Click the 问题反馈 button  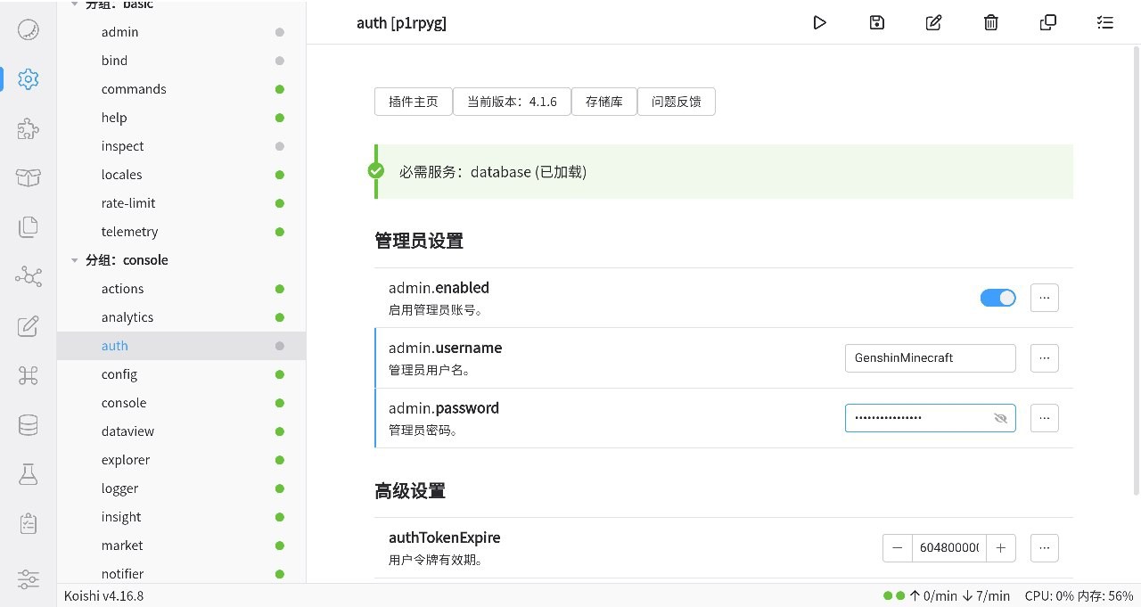pos(676,102)
